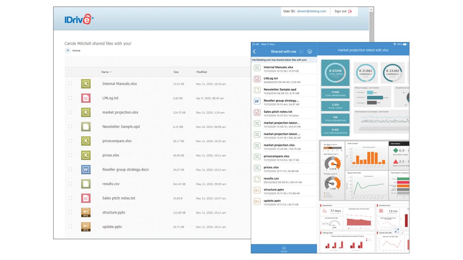Open the davem@testing.com account link
This screenshot has width=463, height=260.
tap(313, 11)
